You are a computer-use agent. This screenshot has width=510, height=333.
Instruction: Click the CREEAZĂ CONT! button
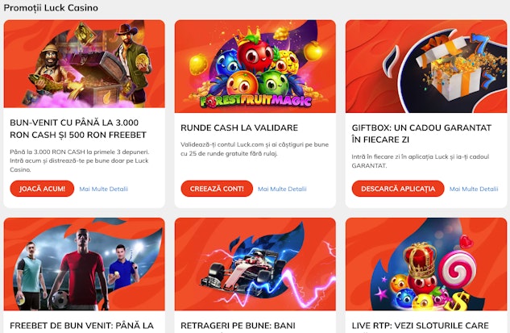click(217, 189)
